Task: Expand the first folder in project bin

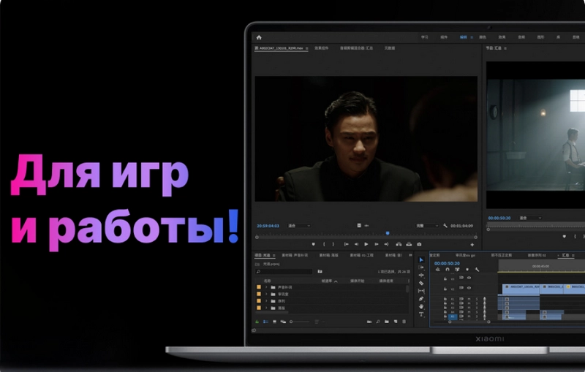Action: coord(266,287)
